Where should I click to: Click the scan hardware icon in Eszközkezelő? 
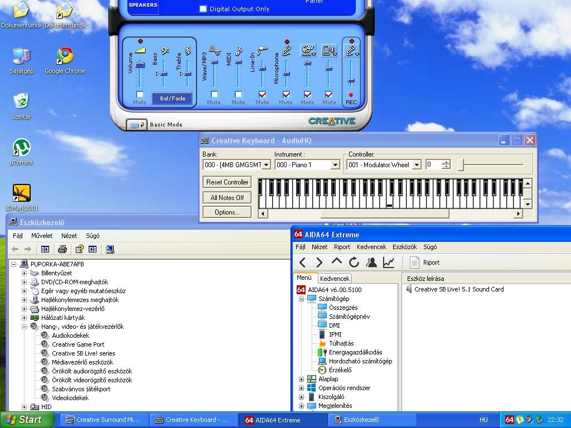coord(110,249)
